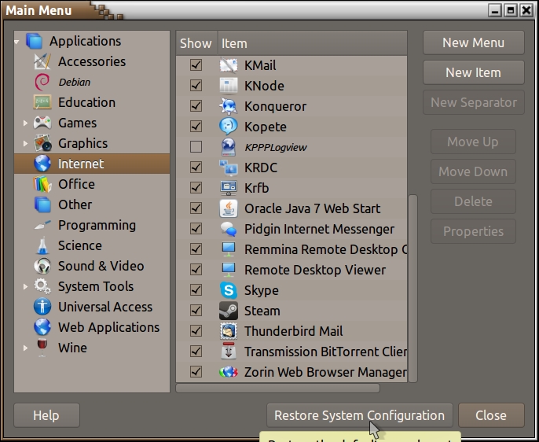Click the Skype icon in the item list

pos(229,290)
